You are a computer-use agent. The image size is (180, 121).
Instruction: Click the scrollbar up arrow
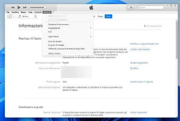[177, 20]
